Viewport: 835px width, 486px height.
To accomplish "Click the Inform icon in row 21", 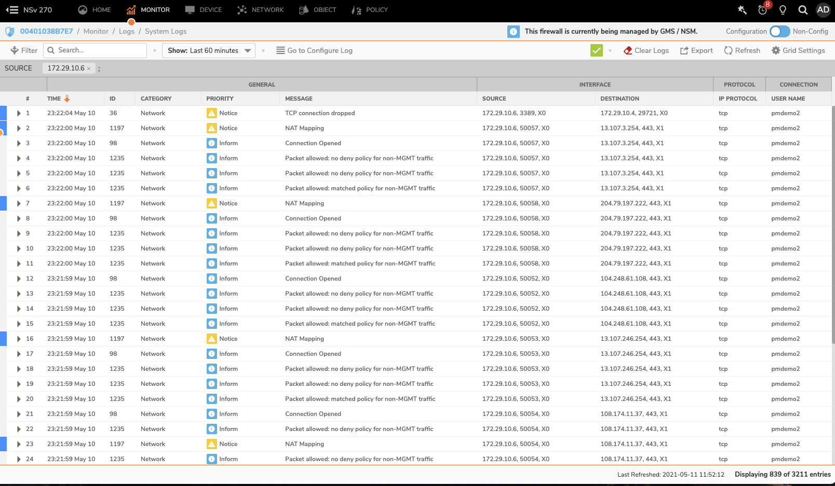I will click(212, 414).
